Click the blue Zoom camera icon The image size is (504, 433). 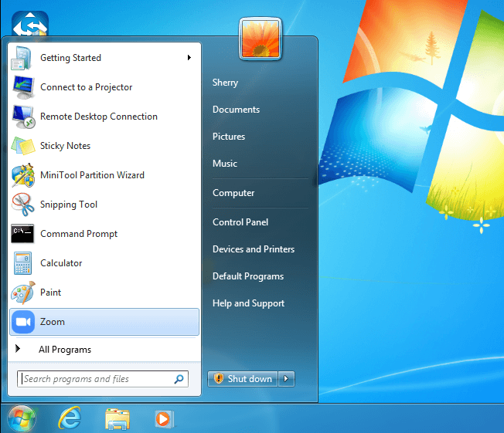click(x=23, y=322)
